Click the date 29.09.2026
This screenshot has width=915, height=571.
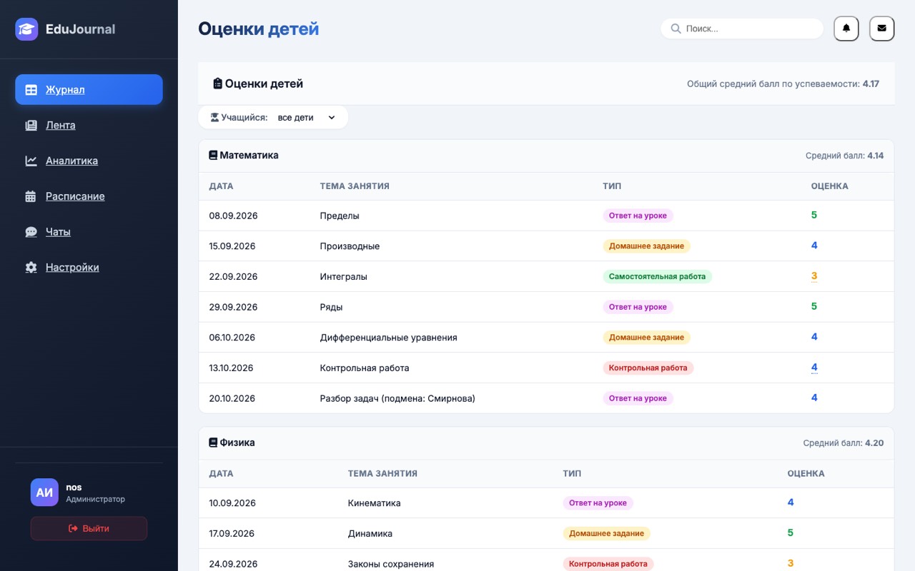[233, 307]
